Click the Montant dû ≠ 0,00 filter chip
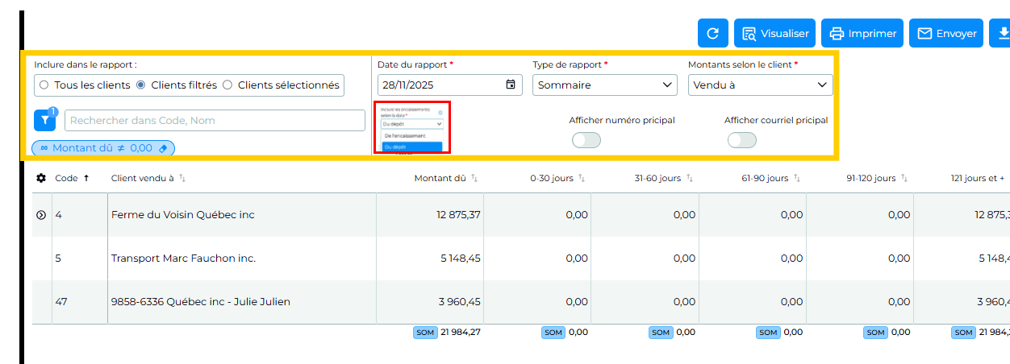Viewport: 1010px width, 364px height. click(x=102, y=148)
